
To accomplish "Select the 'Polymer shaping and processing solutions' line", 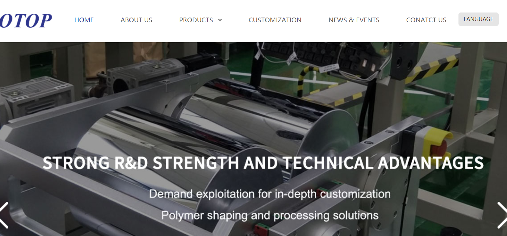I will [x=270, y=215].
